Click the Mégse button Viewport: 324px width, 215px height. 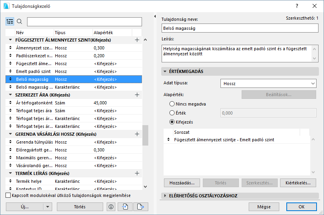[x=264, y=207]
